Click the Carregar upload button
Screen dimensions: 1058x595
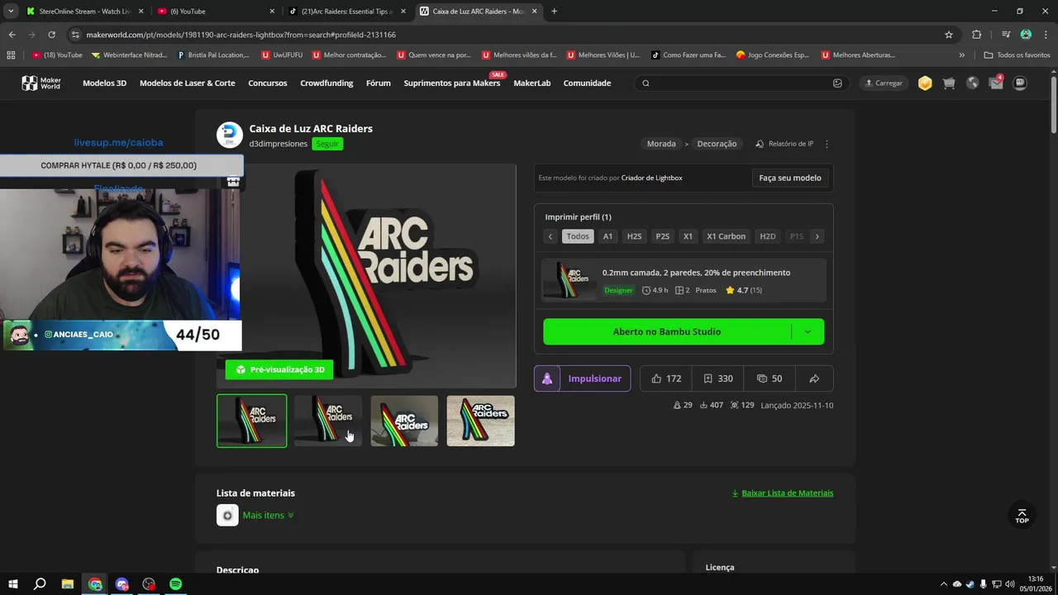click(884, 83)
